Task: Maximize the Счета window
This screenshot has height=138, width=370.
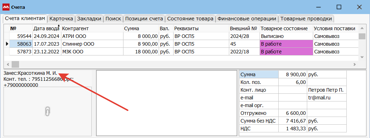Action: 339,7
